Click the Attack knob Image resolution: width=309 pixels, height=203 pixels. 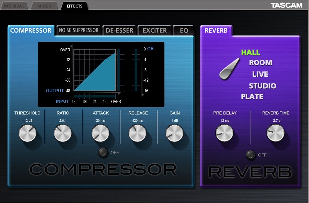[x=101, y=133]
